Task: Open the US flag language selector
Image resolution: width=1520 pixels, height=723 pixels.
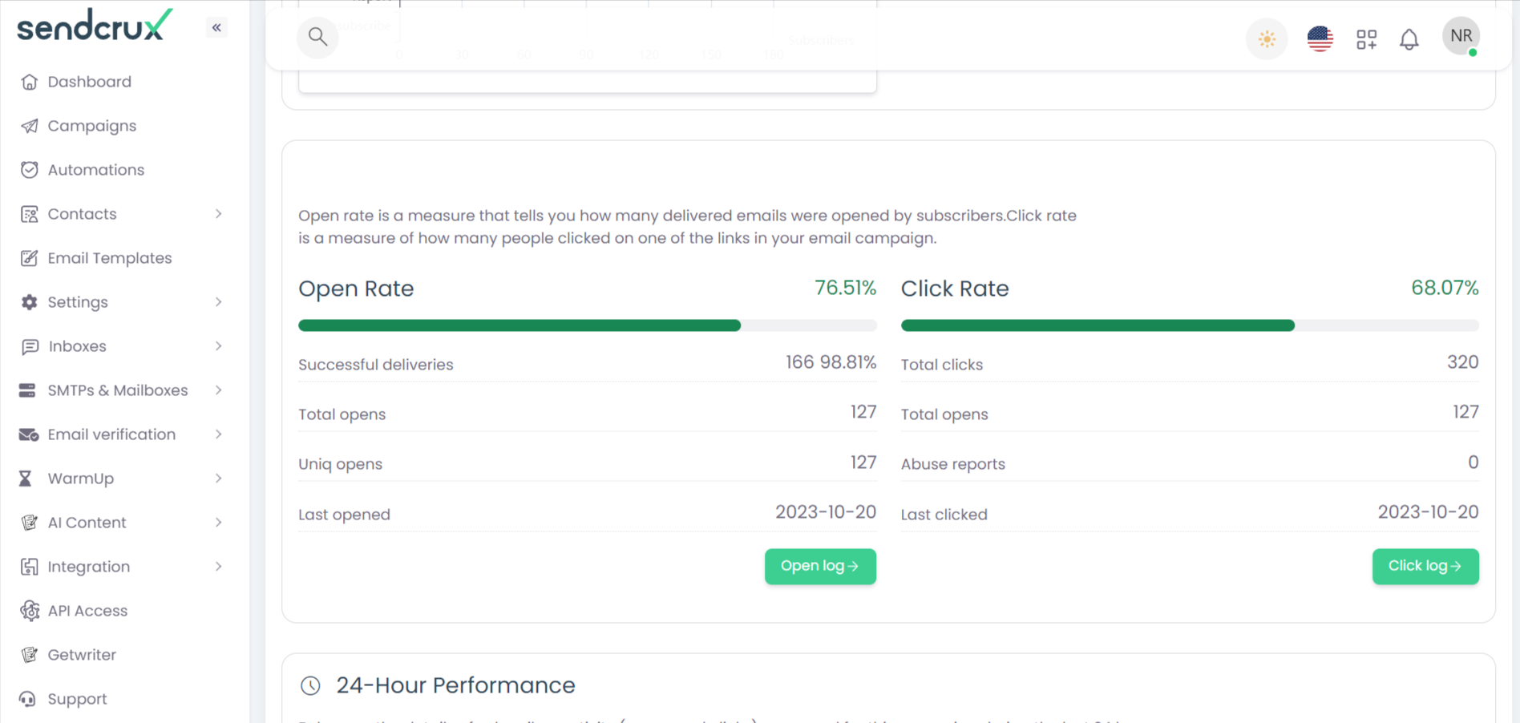Action: click(x=1320, y=38)
